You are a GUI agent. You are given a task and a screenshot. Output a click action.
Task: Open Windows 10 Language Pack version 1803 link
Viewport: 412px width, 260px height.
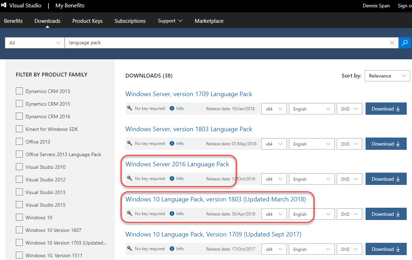tap(215, 199)
